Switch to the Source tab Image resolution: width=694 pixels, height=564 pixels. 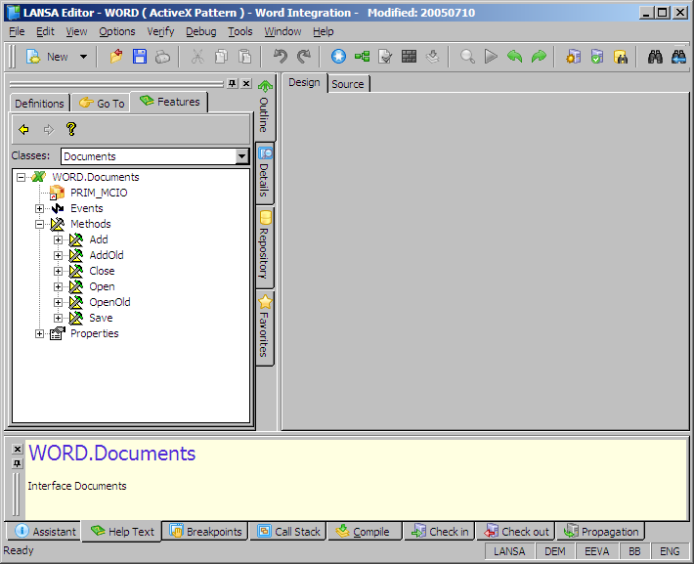(x=347, y=84)
